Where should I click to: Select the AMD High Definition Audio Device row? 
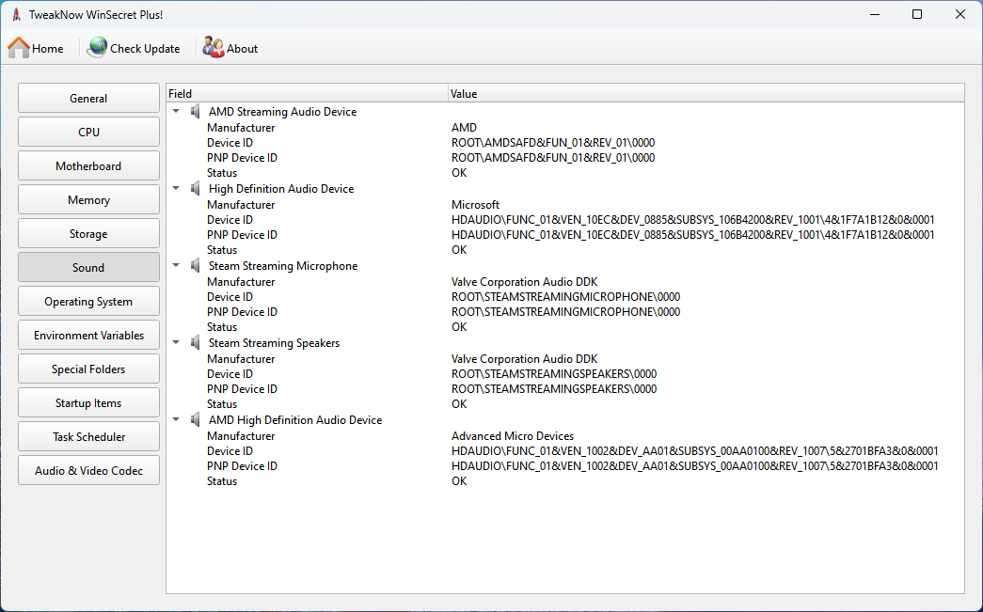click(564, 419)
